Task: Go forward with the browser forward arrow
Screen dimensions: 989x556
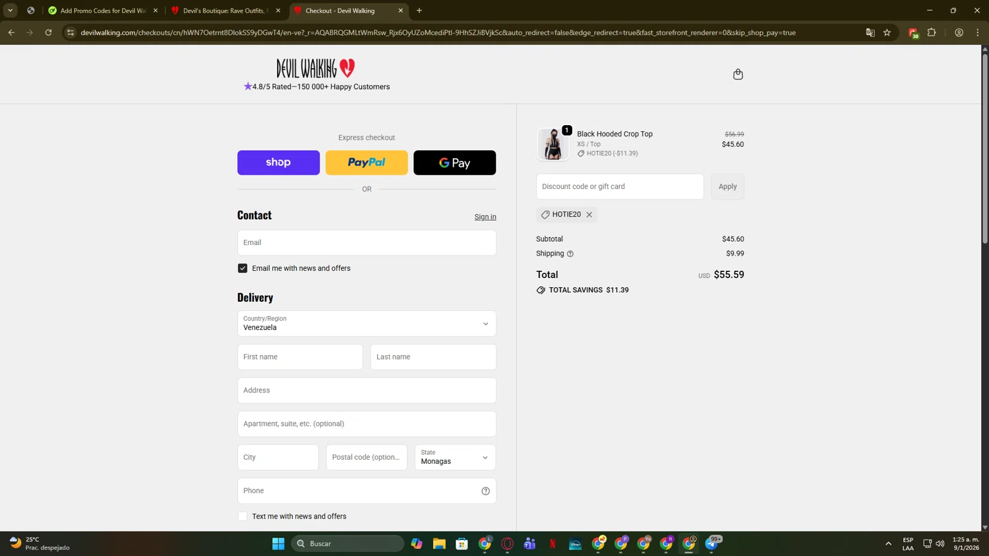Action: tap(30, 32)
